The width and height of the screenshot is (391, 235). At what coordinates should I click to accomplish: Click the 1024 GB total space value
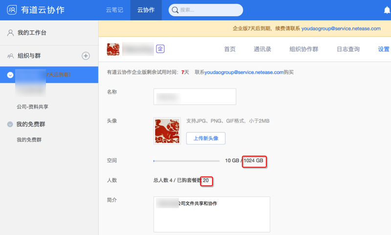253,160
